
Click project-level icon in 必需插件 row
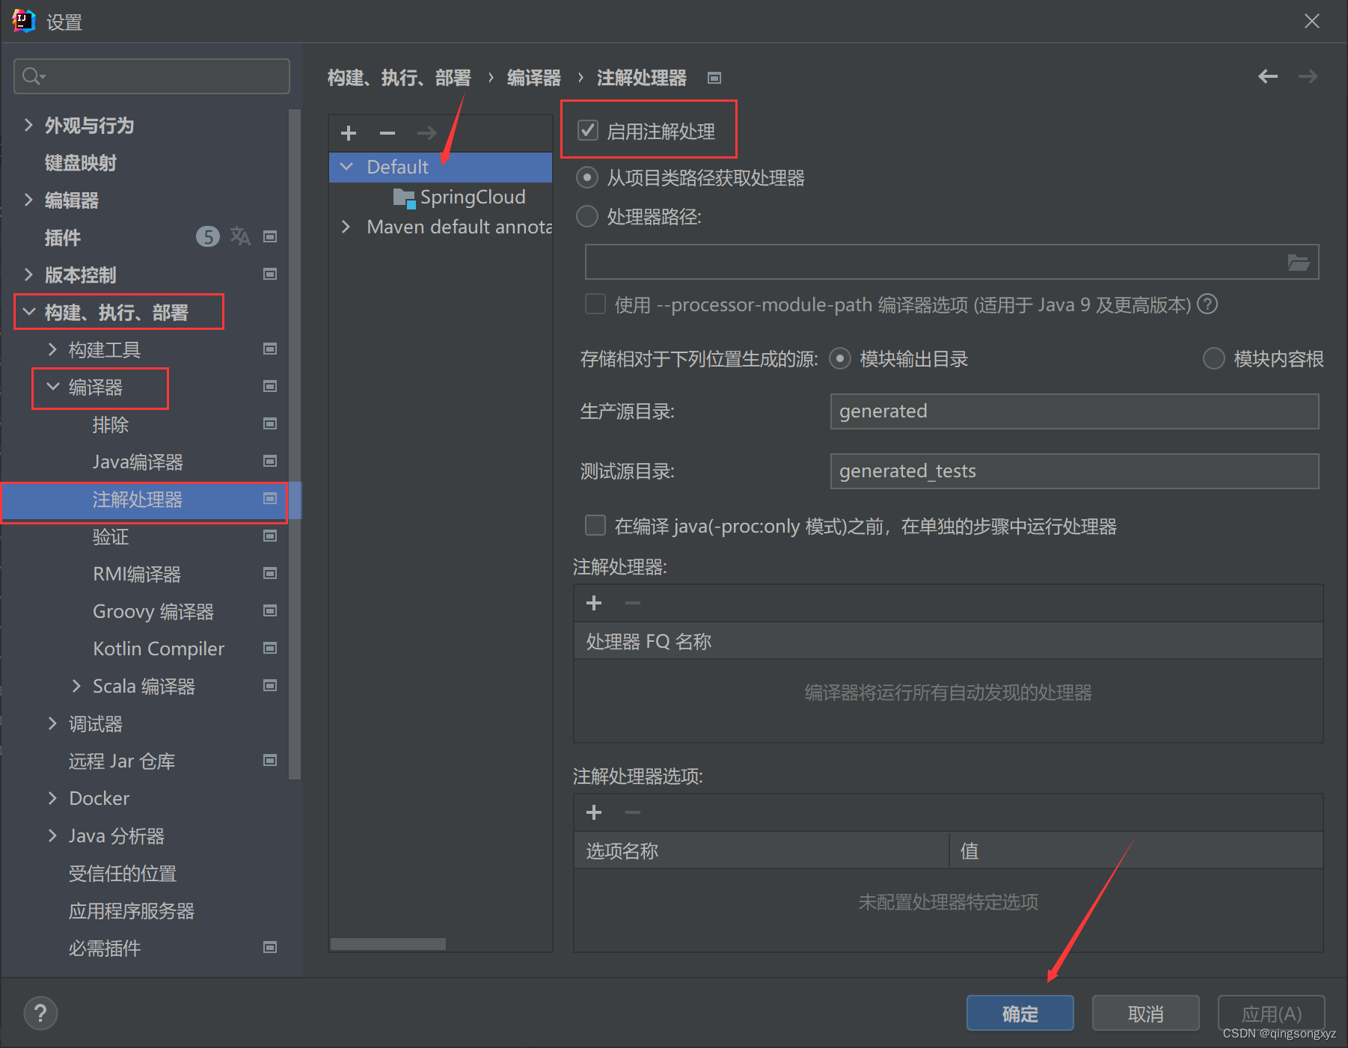click(270, 948)
